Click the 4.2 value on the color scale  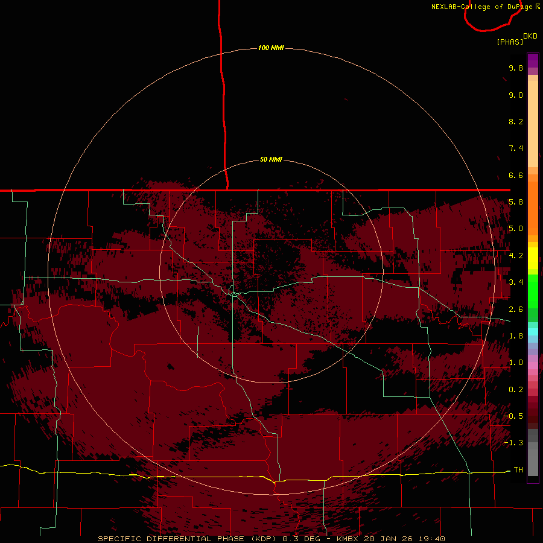[516, 256]
